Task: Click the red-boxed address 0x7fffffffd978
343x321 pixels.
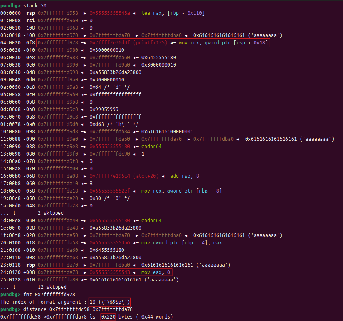Action: [56, 43]
